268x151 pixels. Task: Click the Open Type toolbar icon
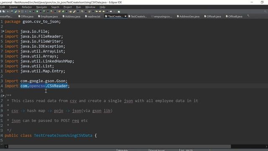tap(71, 11)
